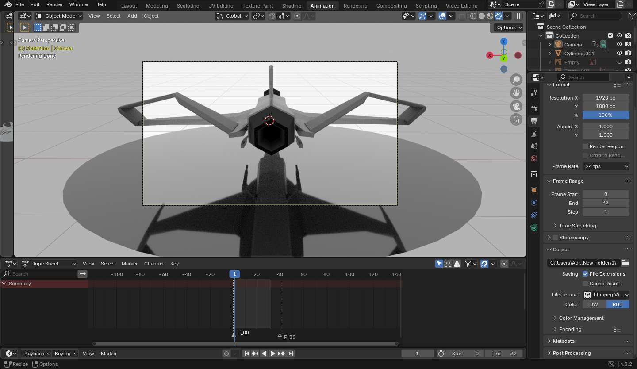Switch to wireframe viewport shading
The width and height of the screenshot is (637, 369).
coord(473,16)
